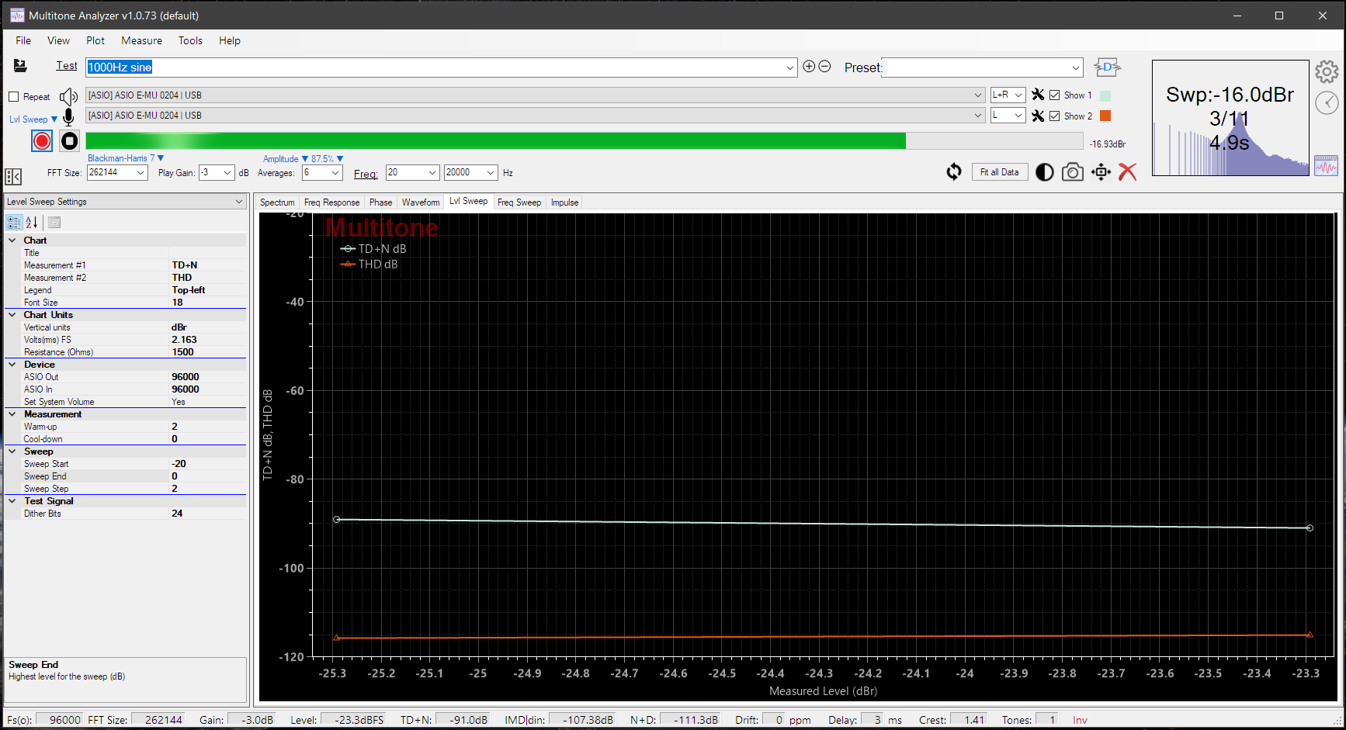Image resolution: width=1346 pixels, height=730 pixels.
Task: Start the measurement with the red record button
Action: tap(42, 140)
